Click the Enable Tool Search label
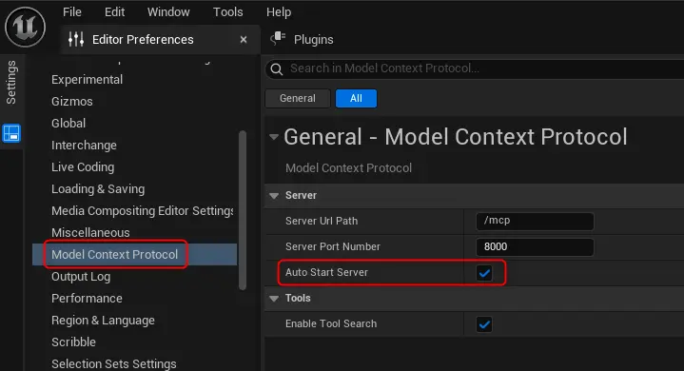This screenshot has width=684, height=371. pos(331,324)
